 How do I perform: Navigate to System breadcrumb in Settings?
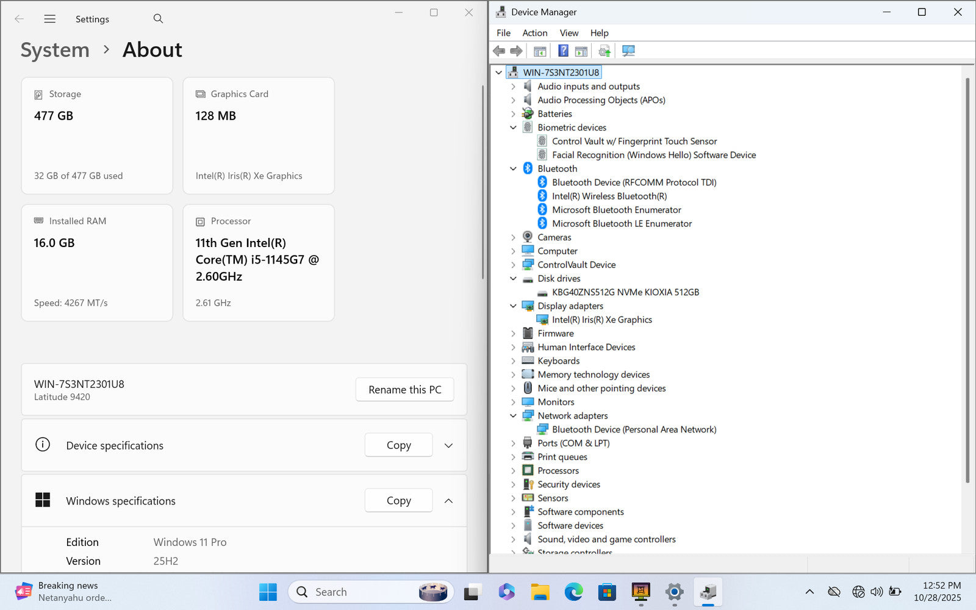(x=55, y=50)
